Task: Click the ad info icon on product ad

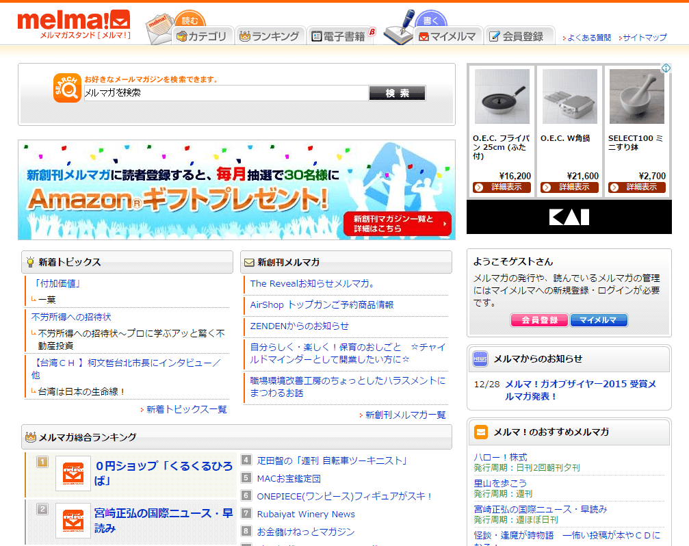Action: (666, 68)
